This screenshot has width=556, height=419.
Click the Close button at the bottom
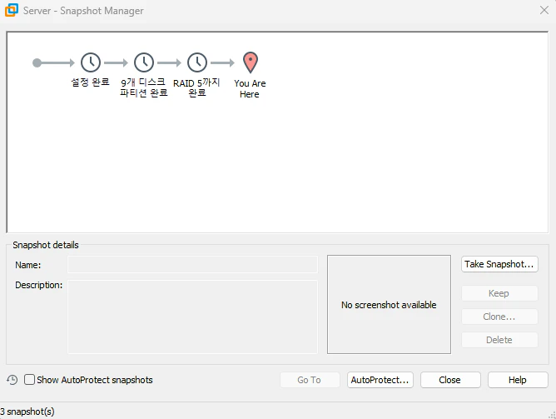(450, 380)
